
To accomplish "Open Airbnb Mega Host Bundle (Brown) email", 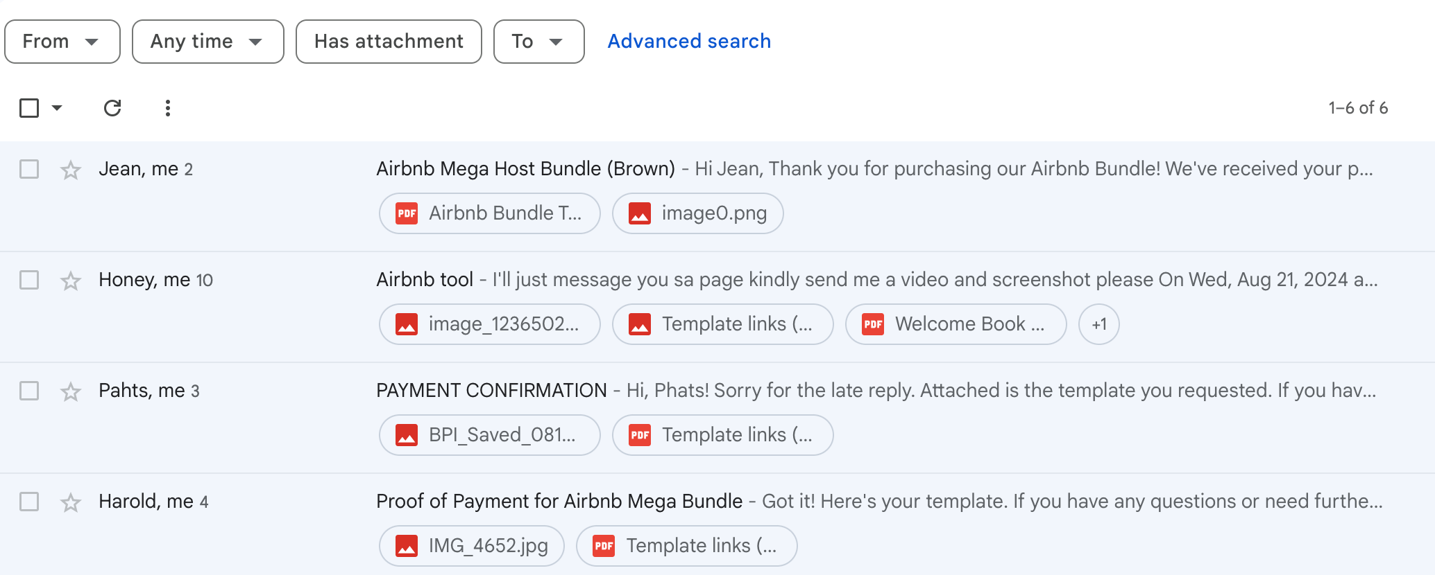I will 525,169.
